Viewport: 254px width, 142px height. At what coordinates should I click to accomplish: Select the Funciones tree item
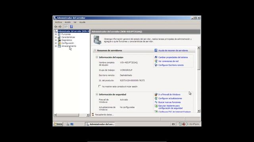tap(66, 34)
